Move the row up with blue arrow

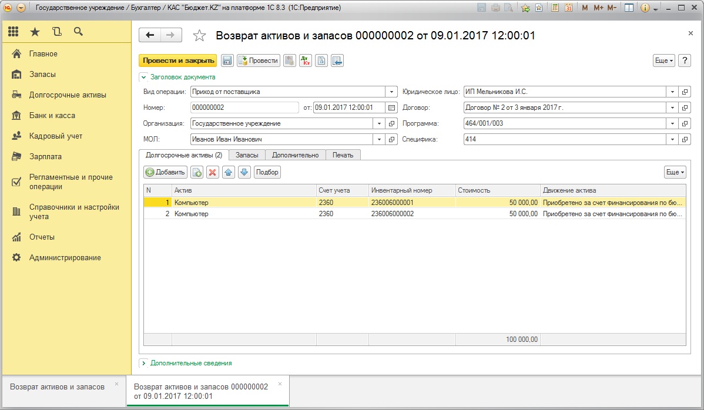click(x=229, y=172)
